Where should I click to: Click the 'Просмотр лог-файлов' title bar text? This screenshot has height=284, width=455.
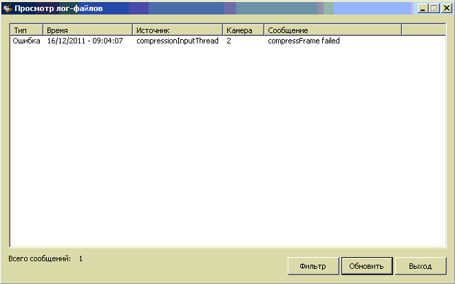click(59, 8)
